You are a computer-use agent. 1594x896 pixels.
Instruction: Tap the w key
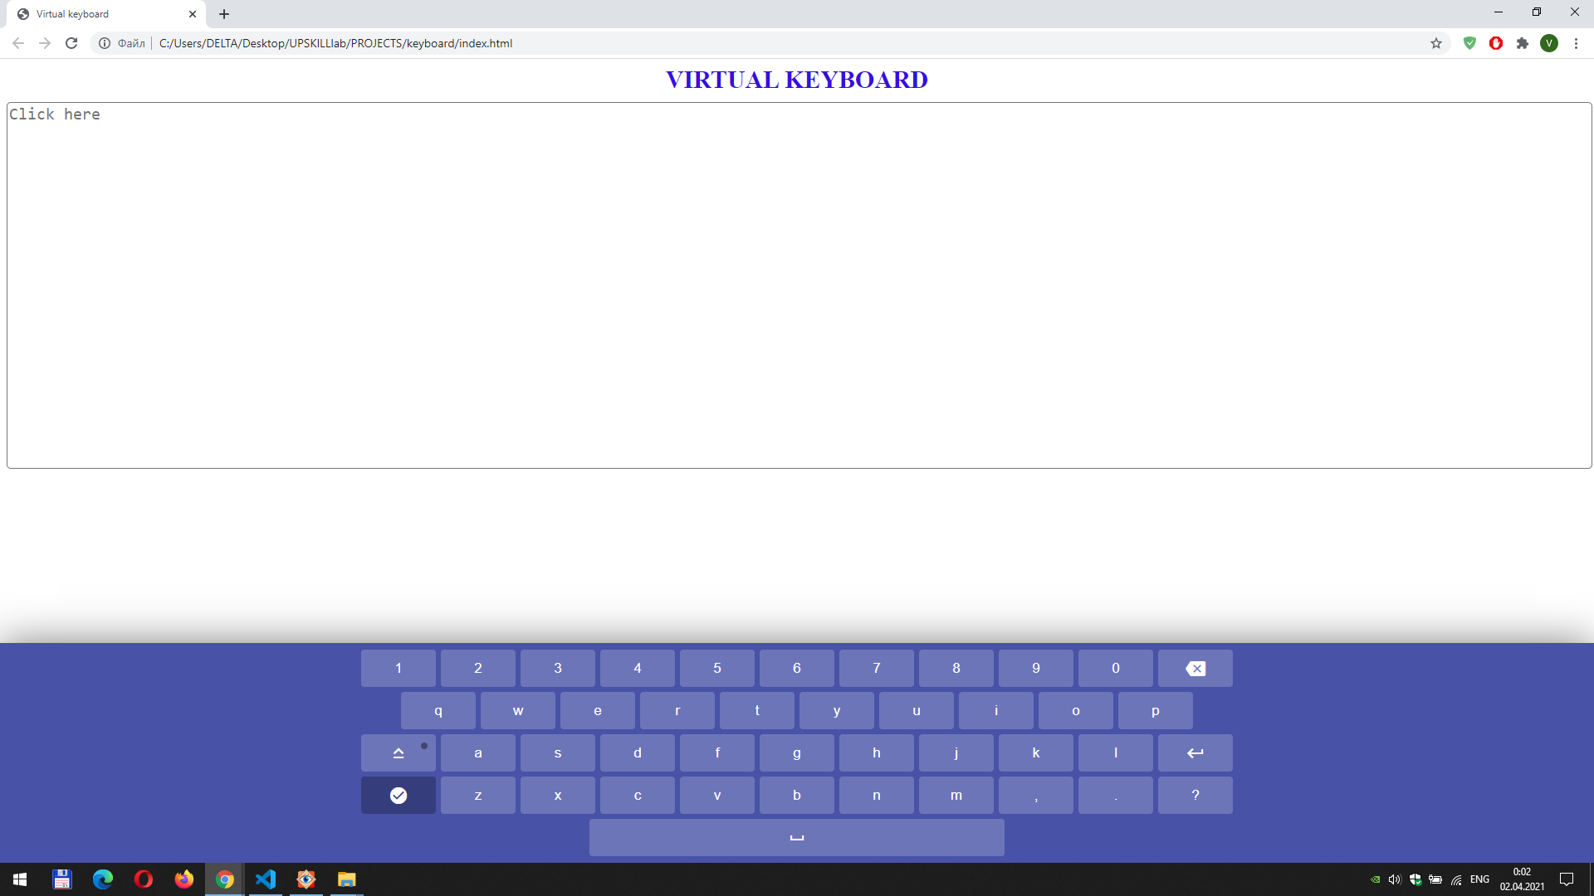pyautogui.click(x=518, y=710)
